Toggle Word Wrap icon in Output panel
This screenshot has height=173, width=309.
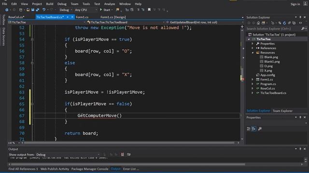click(x=129, y=155)
